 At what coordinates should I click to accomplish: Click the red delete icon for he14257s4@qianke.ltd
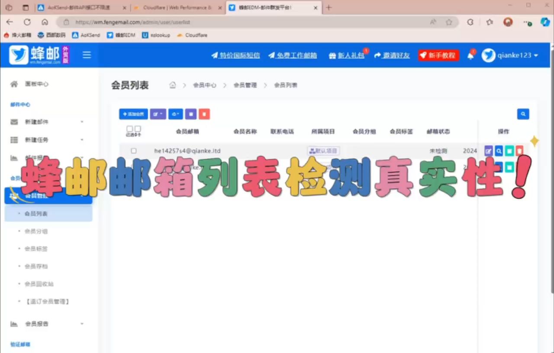click(x=519, y=151)
